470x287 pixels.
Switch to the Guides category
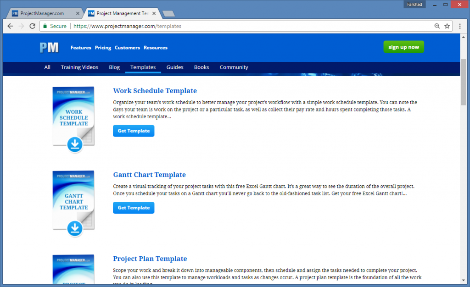tap(175, 67)
